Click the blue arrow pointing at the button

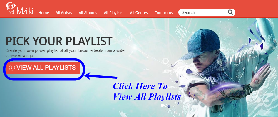[101, 76]
